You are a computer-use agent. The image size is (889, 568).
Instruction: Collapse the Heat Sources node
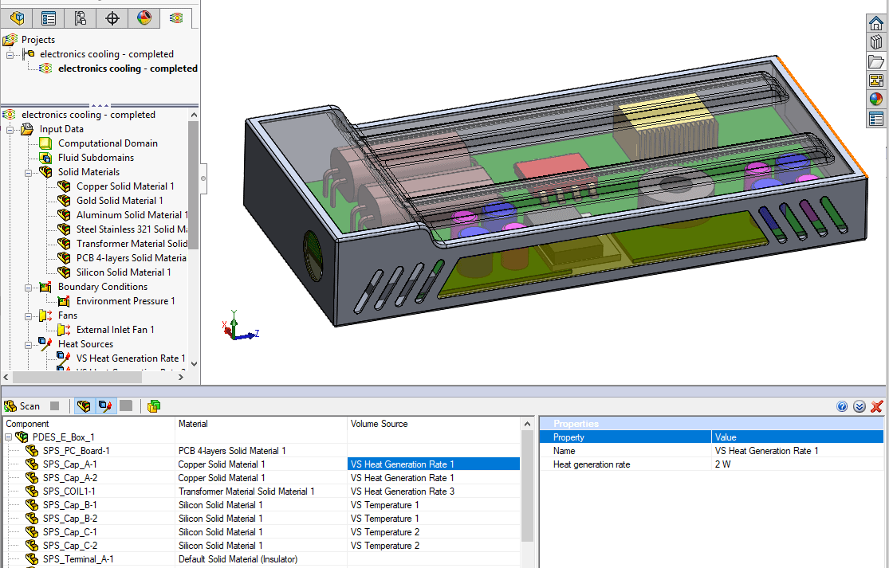[x=28, y=345]
